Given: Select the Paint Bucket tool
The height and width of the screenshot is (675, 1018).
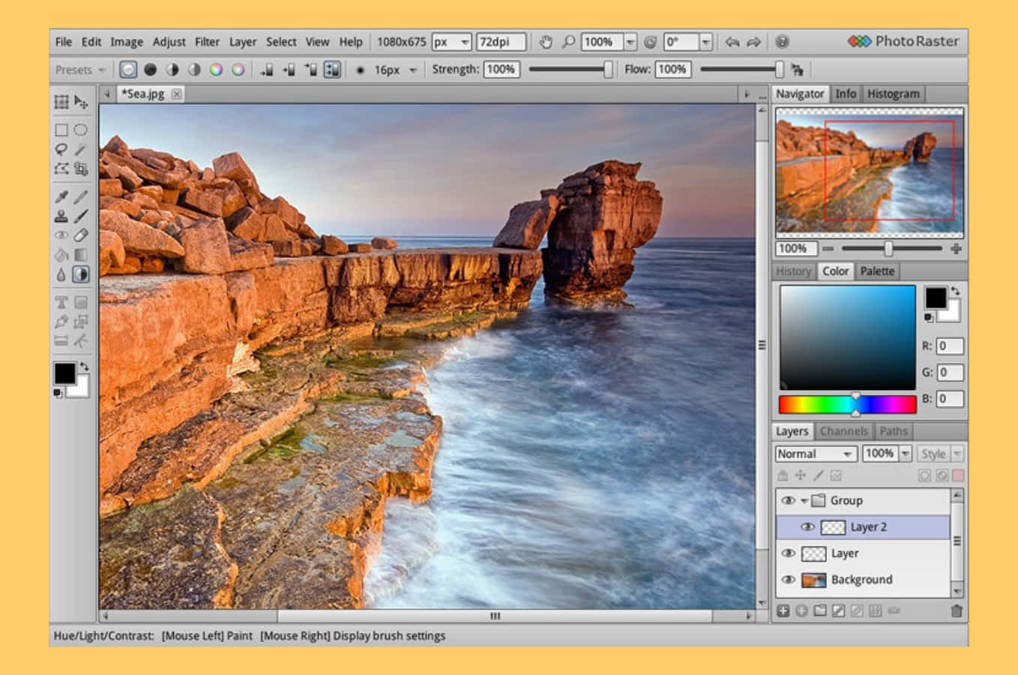Looking at the screenshot, I should [x=61, y=255].
